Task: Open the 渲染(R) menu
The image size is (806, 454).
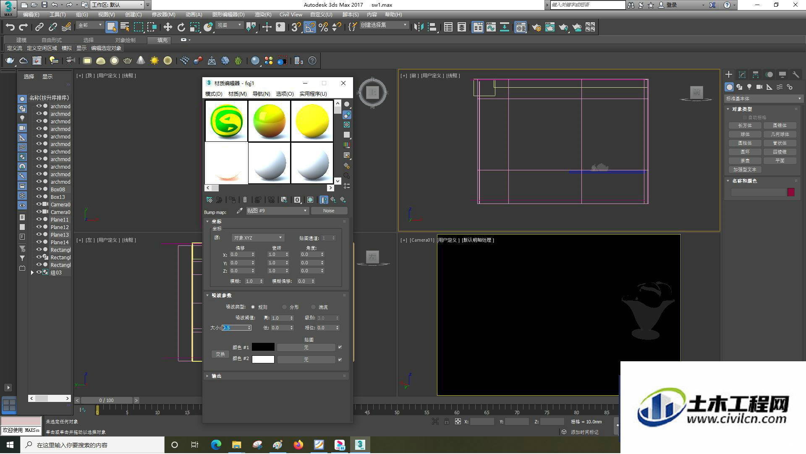Action: coord(263,15)
